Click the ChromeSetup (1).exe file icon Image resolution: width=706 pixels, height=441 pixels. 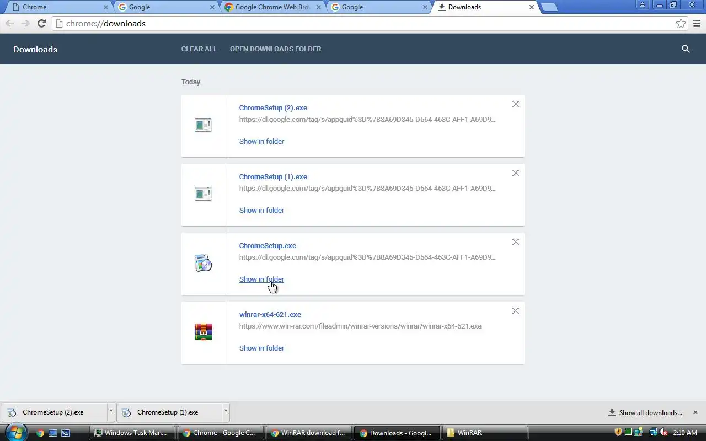click(x=203, y=194)
